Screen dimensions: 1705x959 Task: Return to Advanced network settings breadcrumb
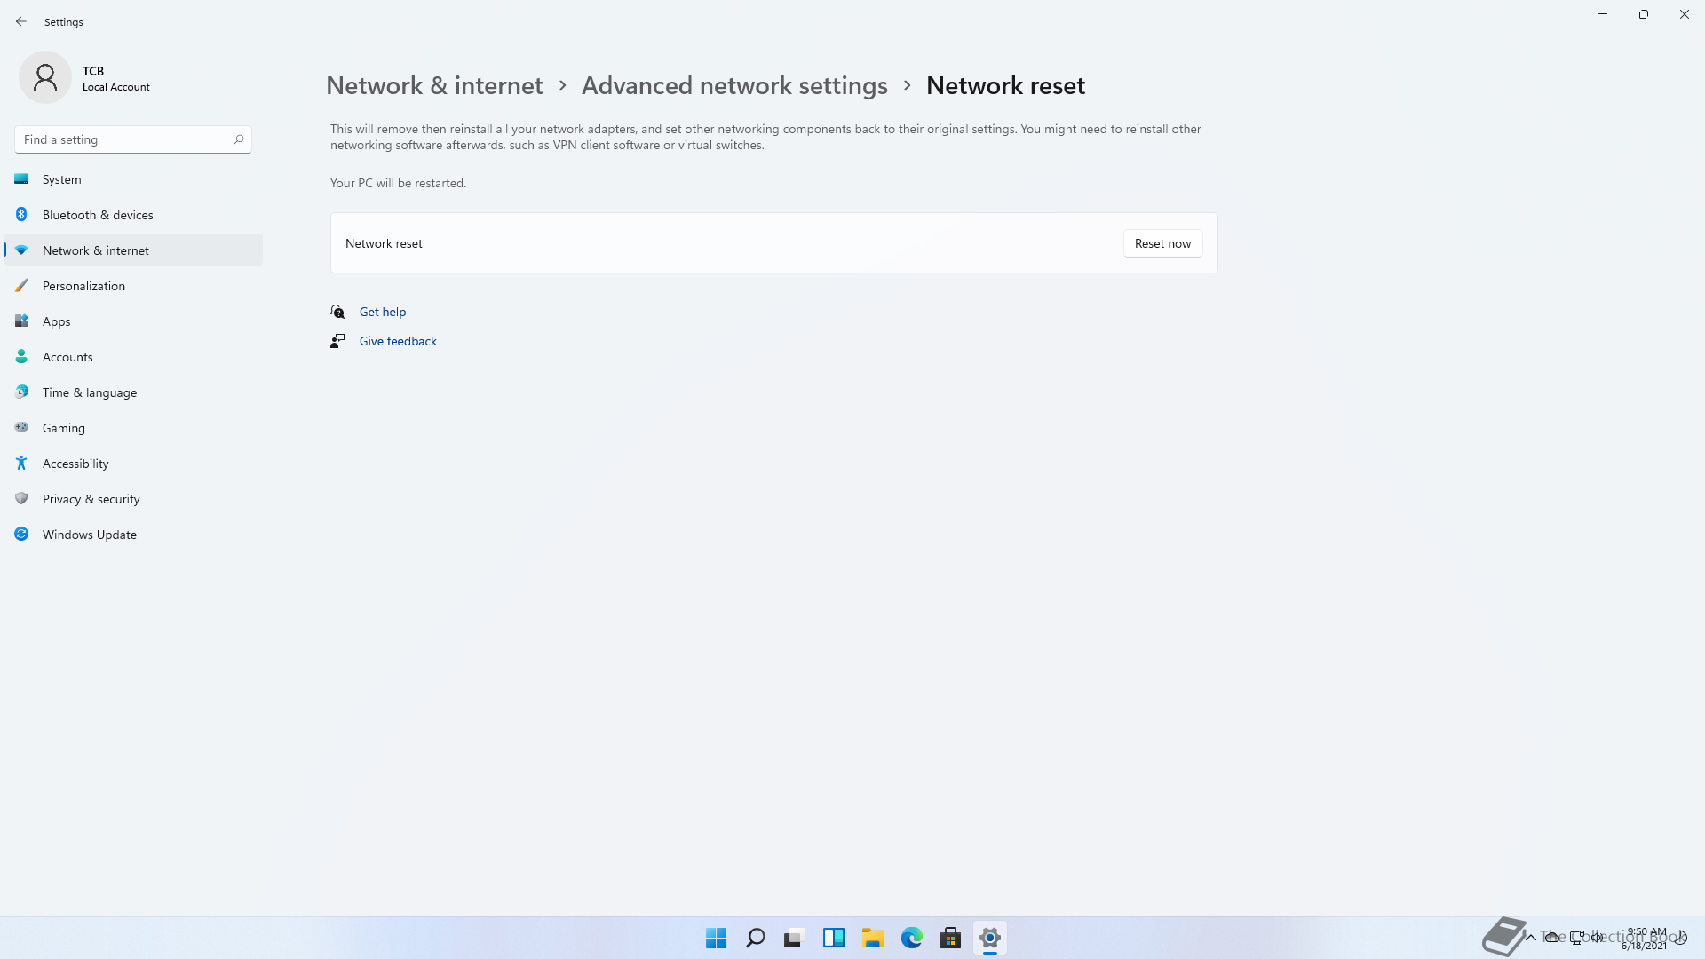point(734,85)
